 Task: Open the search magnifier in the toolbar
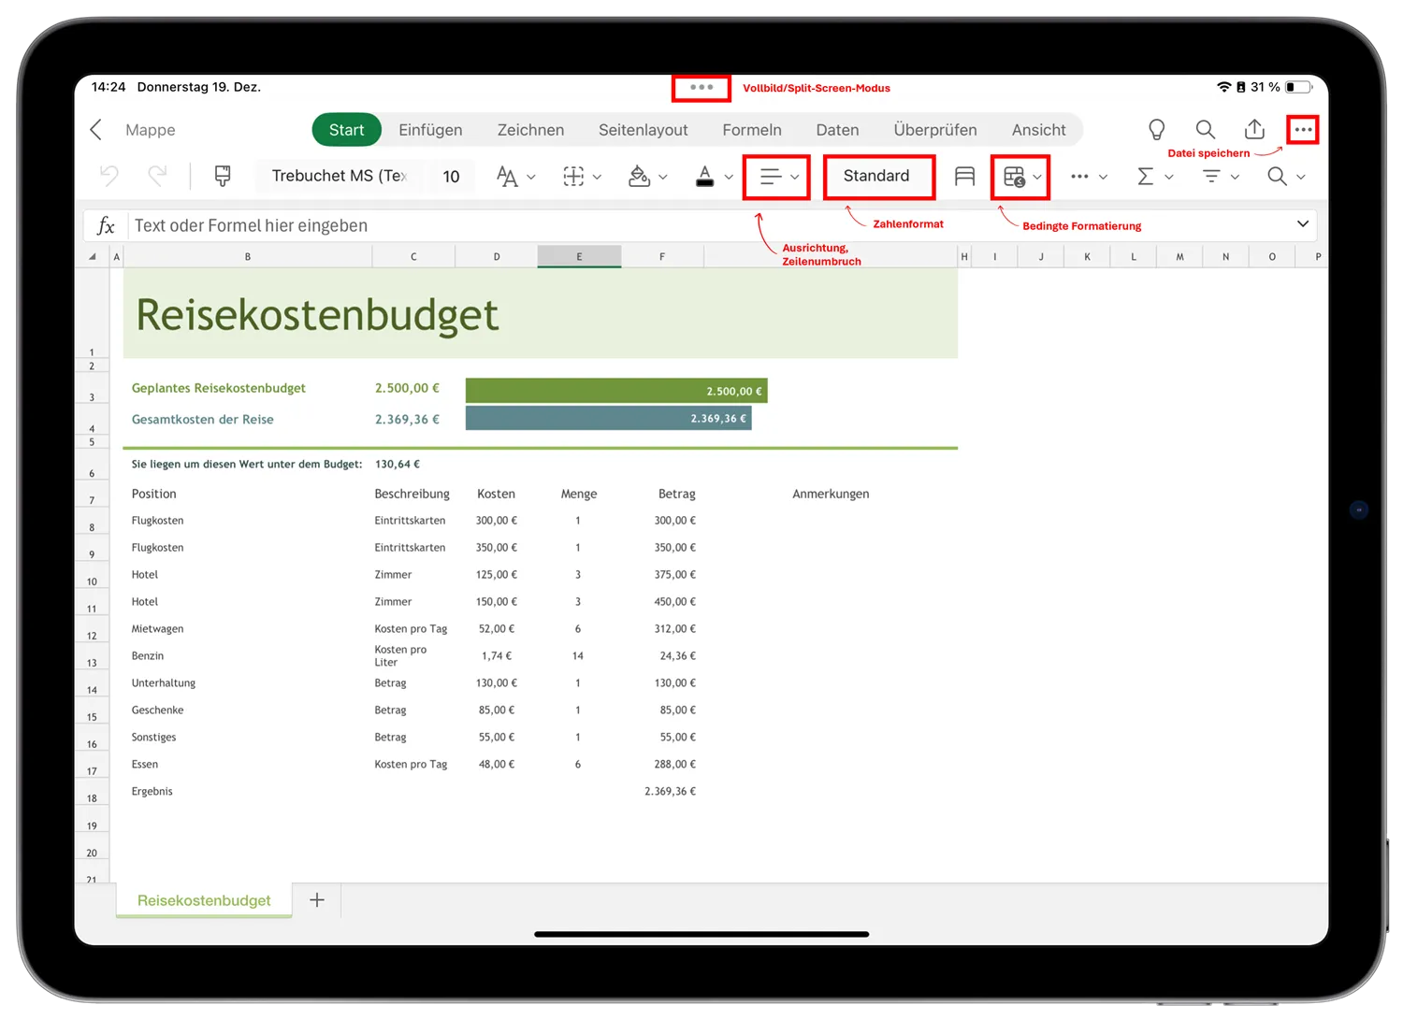coord(1278,176)
